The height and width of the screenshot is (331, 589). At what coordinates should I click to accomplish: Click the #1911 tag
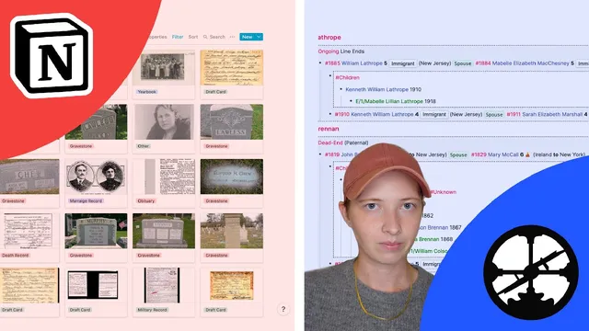(514, 114)
